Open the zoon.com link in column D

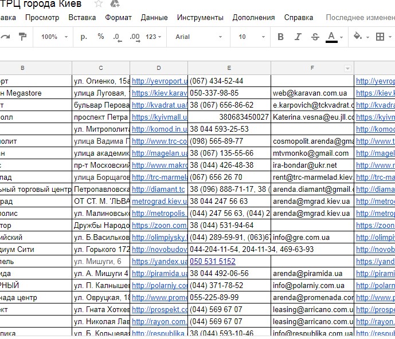click(159, 226)
